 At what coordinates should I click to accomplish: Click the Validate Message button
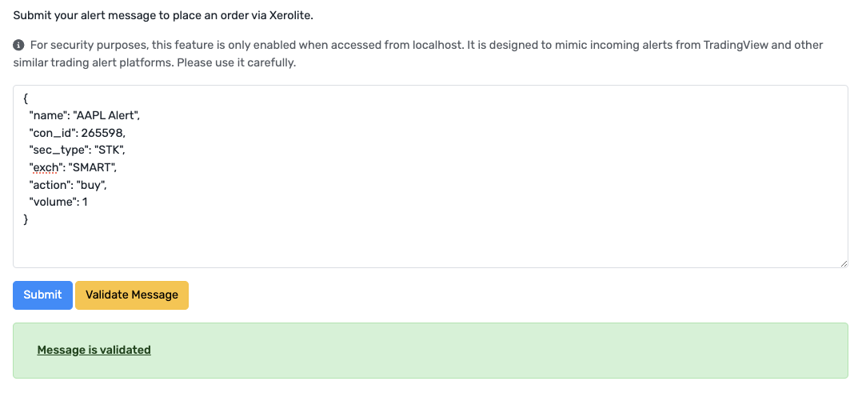pos(132,295)
